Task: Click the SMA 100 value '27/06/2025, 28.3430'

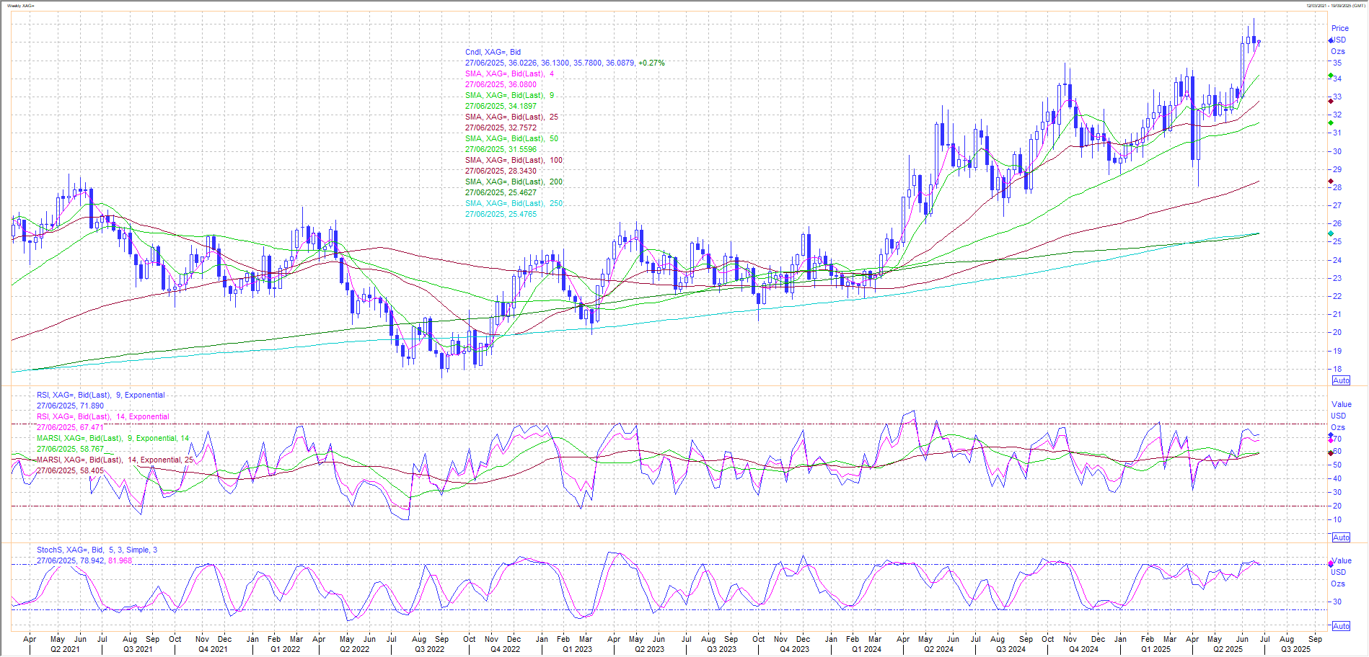Action: [x=501, y=171]
